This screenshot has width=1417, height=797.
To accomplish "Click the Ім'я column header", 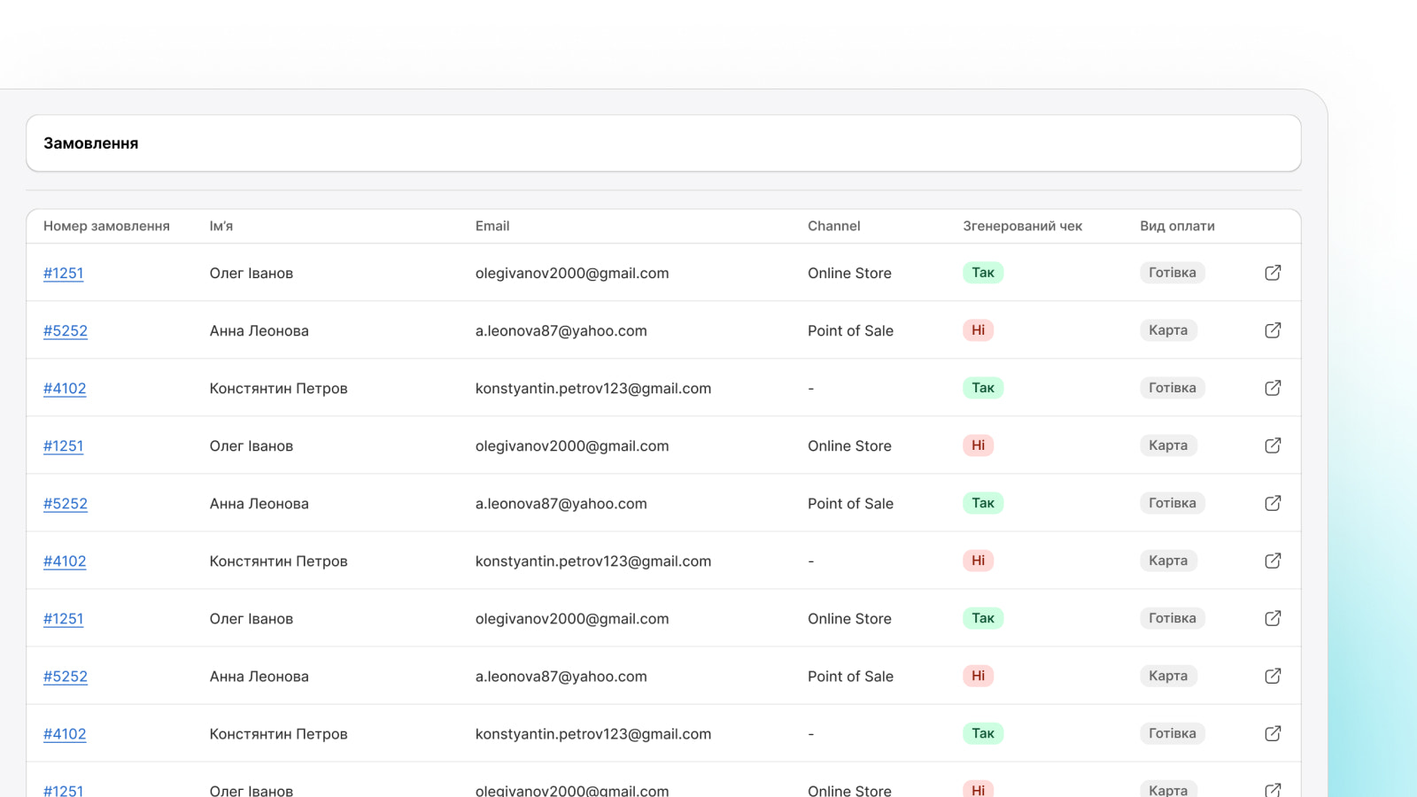I will coord(221,226).
